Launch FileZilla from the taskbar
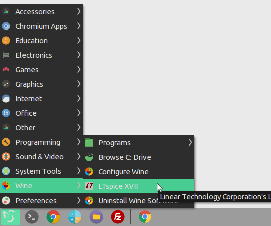 (118, 217)
